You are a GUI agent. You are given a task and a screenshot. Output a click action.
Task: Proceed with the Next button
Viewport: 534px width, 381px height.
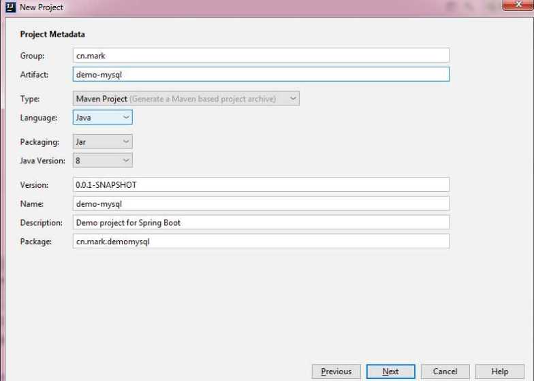click(x=391, y=371)
